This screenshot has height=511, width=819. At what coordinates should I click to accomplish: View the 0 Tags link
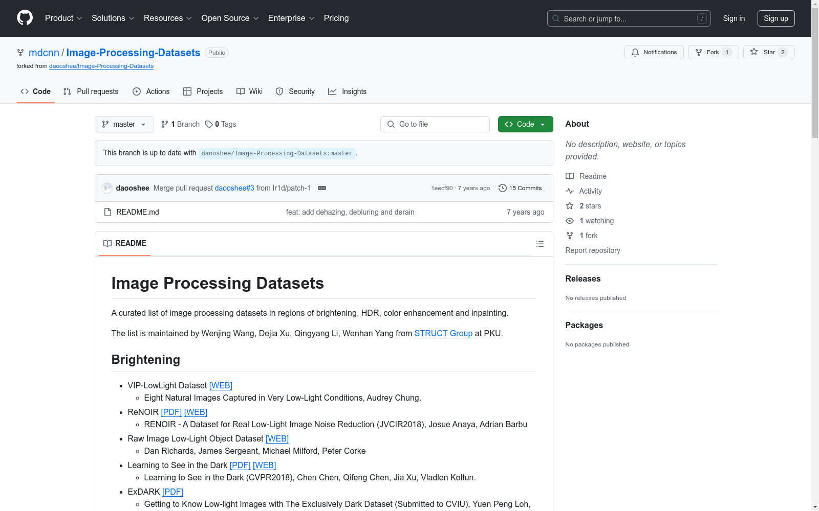[x=221, y=124]
